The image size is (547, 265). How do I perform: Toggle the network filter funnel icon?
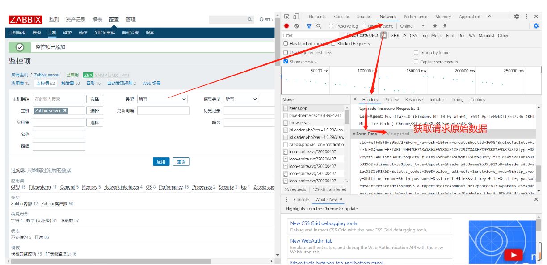309,26
